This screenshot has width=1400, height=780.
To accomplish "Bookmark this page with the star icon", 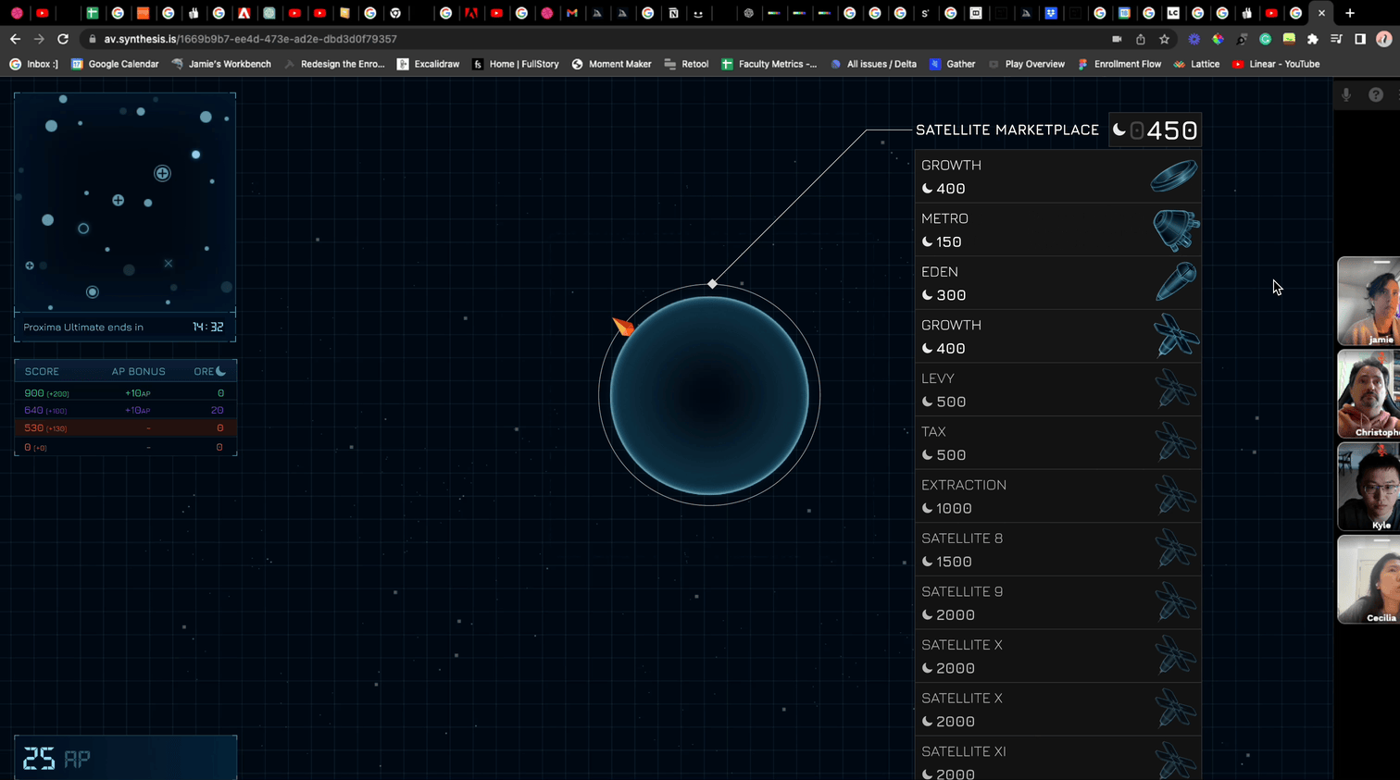I will click(1165, 39).
